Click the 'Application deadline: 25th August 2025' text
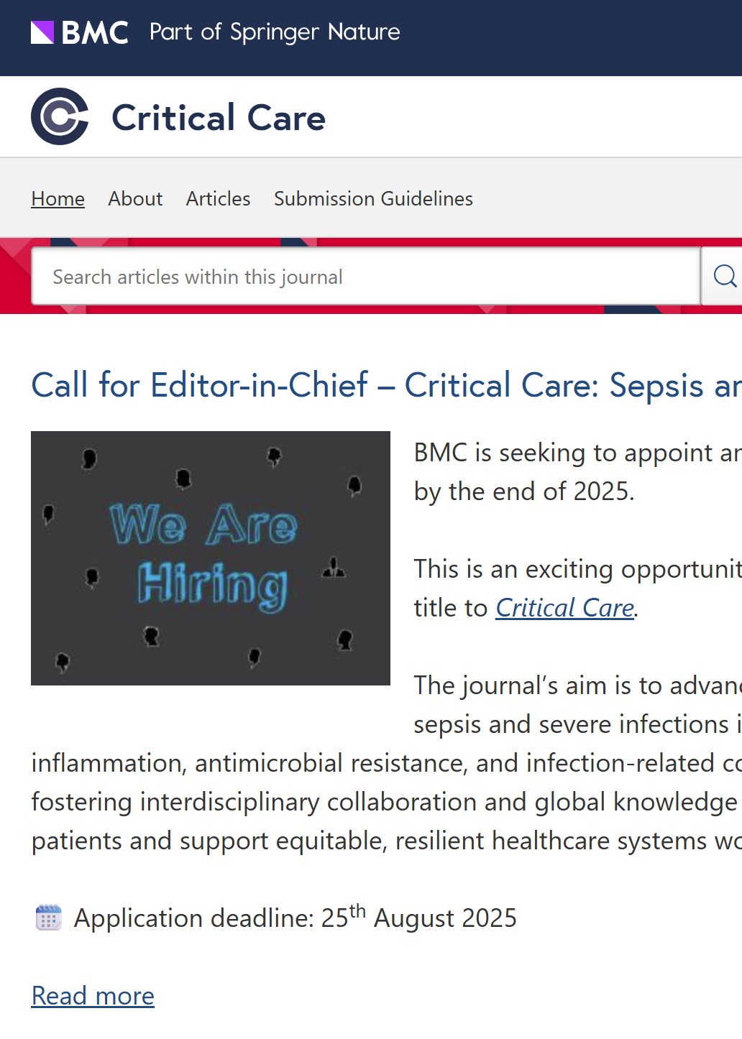This screenshot has height=1039, width=742. pos(295,918)
